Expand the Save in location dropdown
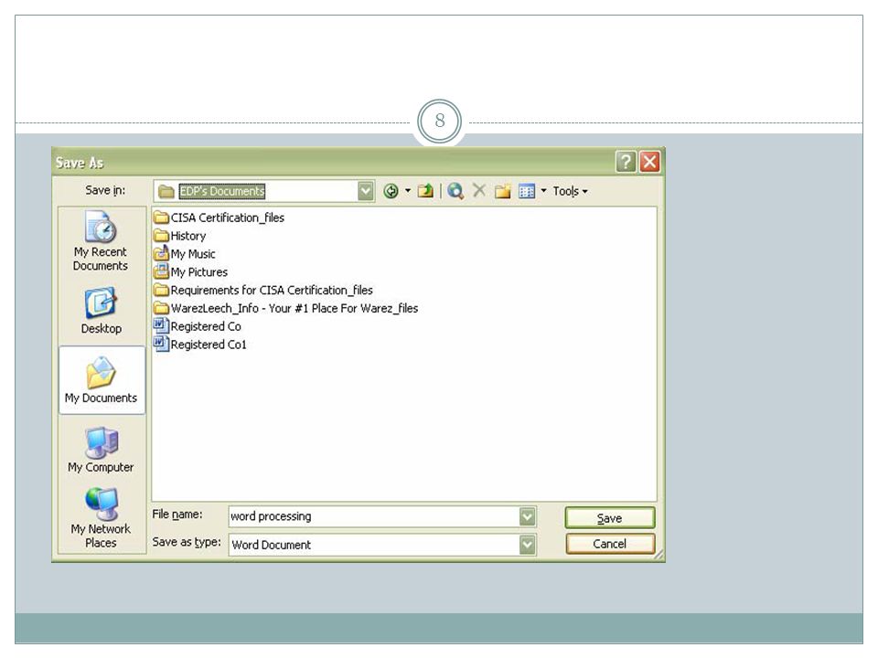Screen dimensions: 878x658 coord(366,191)
